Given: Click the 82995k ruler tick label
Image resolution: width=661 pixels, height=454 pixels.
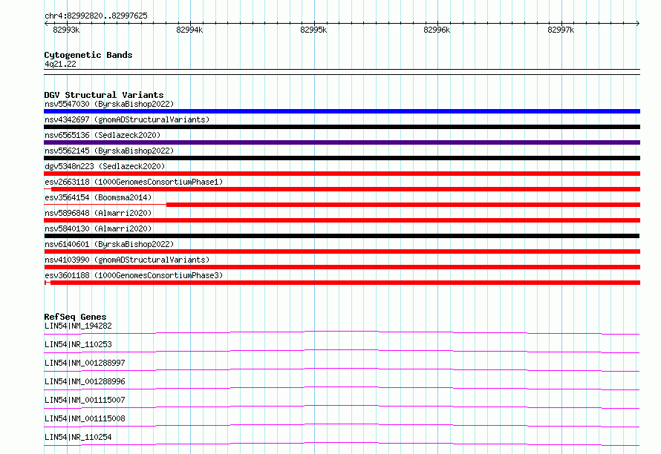Looking at the screenshot, I should click(313, 30).
